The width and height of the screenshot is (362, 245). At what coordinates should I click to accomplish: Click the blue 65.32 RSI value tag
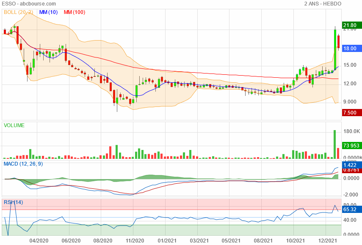352,210
